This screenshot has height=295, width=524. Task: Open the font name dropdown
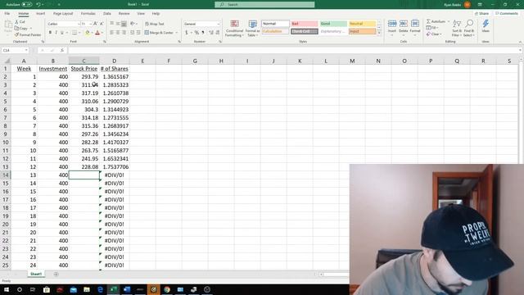pyautogui.click(x=79, y=24)
